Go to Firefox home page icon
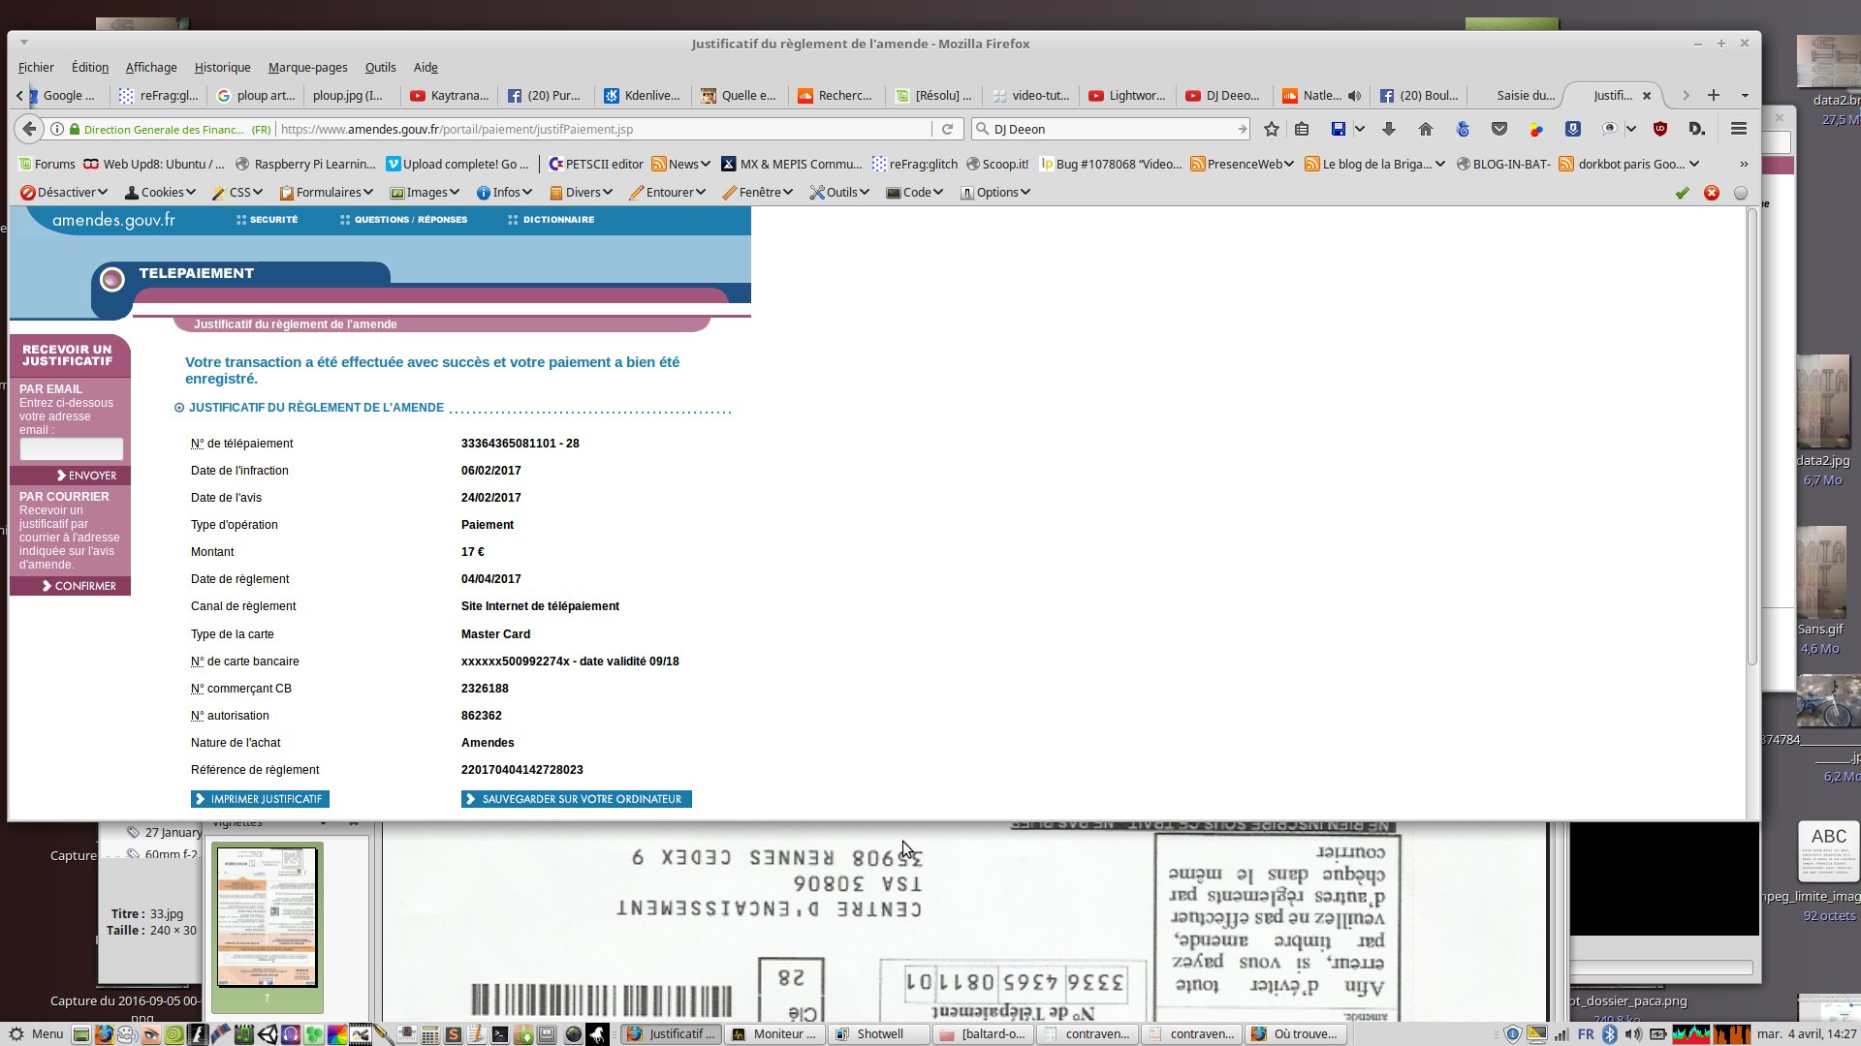 click(x=1425, y=129)
